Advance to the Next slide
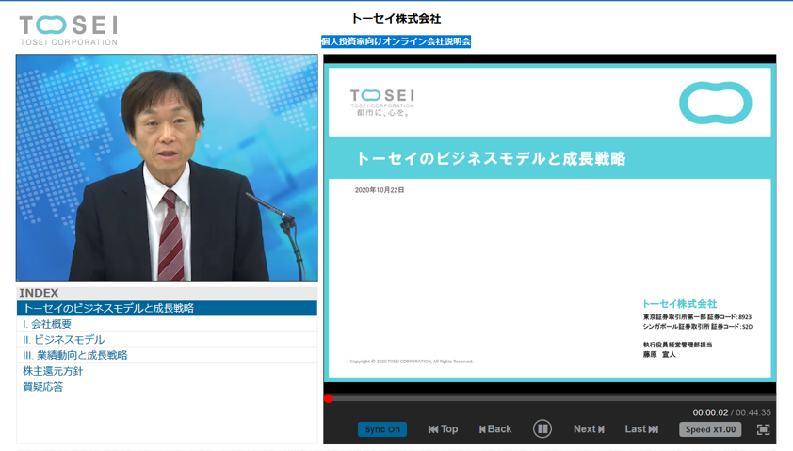This screenshot has width=793, height=451. click(x=589, y=429)
